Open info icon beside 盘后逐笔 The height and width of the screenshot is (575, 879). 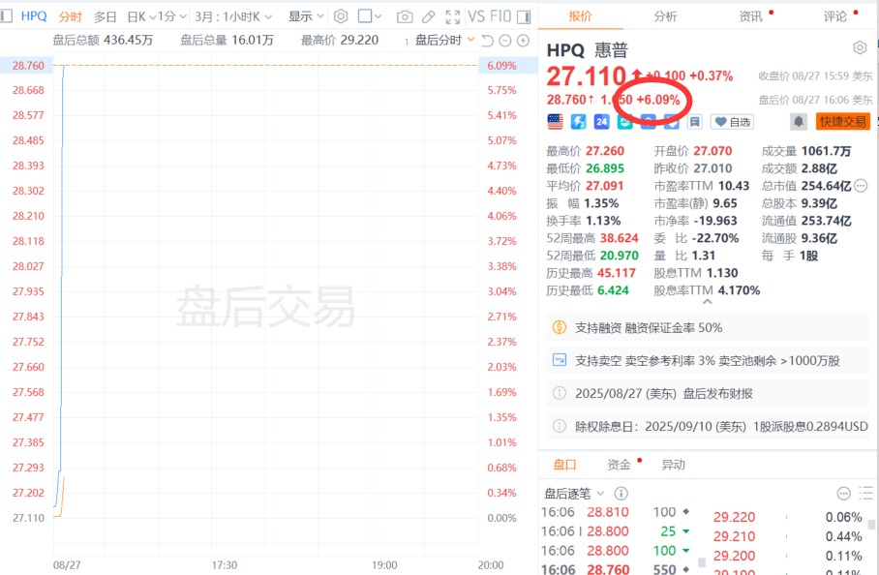point(621,493)
